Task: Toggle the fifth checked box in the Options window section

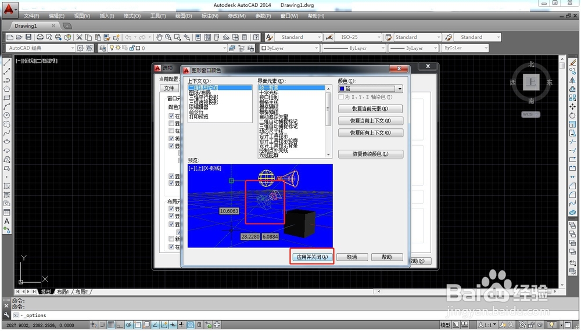Action: tap(171, 146)
